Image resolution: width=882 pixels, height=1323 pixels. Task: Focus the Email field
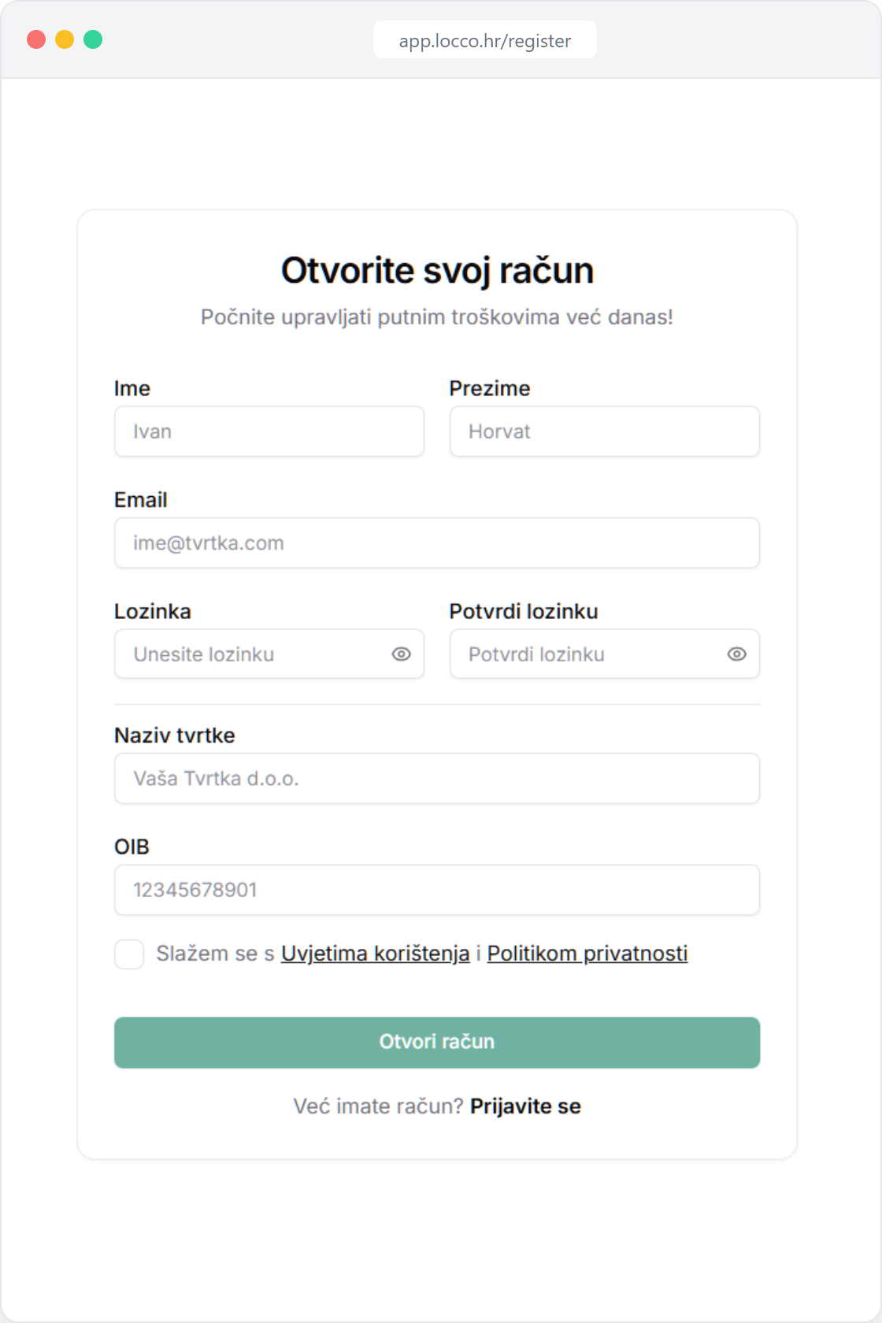(437, 543)
